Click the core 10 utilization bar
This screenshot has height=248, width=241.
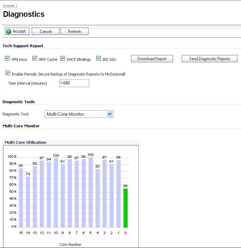(56, 193)
